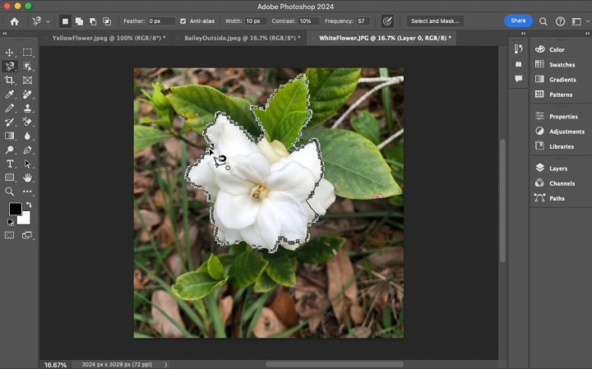Select the Zoom tool in toolbar

[x=10, y=191]
